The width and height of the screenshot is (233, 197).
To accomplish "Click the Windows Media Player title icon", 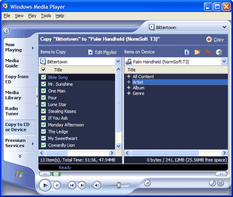I will point(5,6).
